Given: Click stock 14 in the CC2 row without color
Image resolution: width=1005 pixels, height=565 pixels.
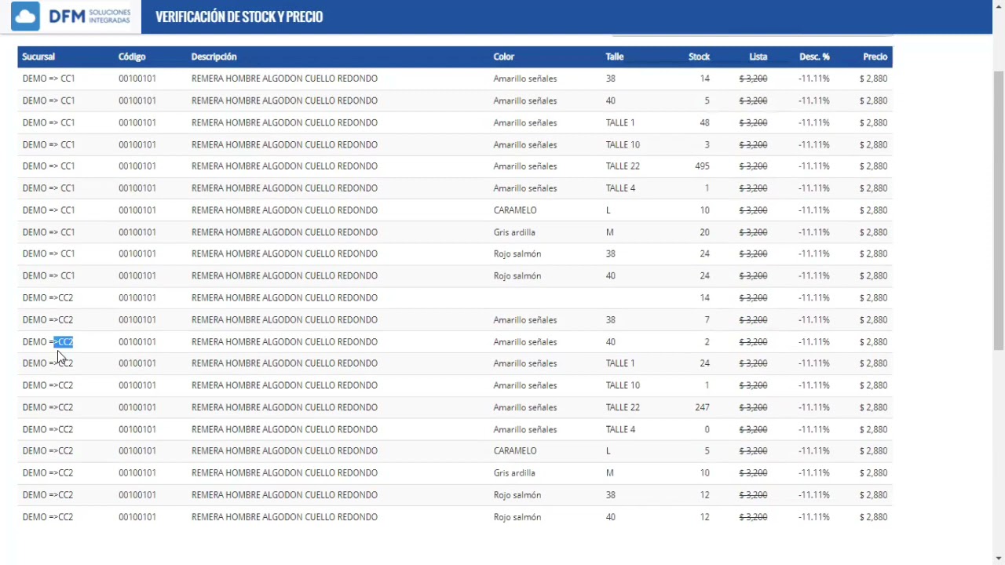Looking at the screenshot, I should click(704, 298).
